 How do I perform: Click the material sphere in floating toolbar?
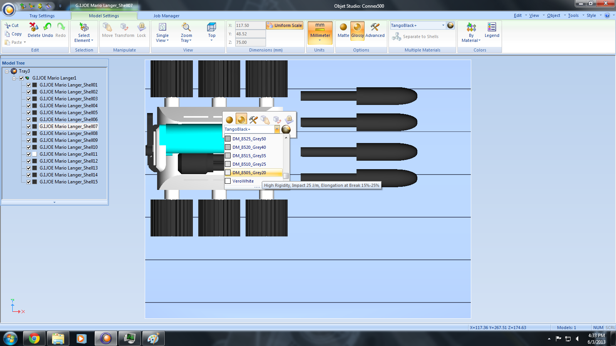click(286, 130)
